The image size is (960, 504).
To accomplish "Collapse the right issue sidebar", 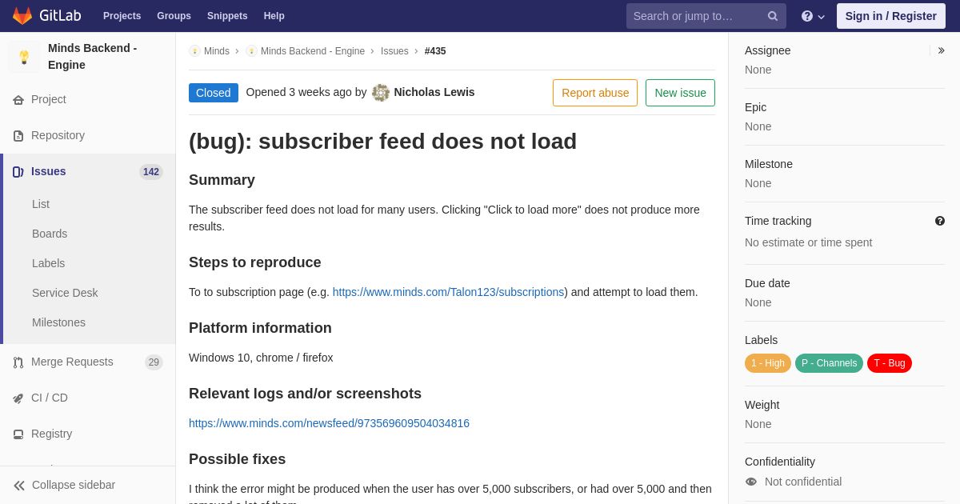I will [941, 50].
